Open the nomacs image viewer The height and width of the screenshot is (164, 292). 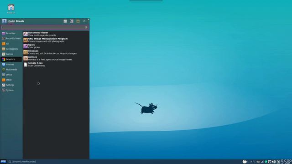coord(56,58)
